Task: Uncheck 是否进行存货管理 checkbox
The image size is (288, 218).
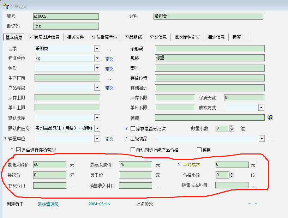Action: [19, 150]
